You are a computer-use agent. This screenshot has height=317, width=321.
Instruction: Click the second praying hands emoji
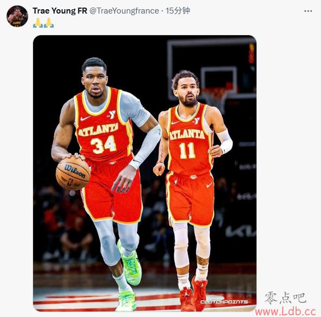49,23
